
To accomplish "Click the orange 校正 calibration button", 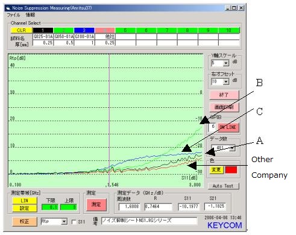I will click(25, 222).
